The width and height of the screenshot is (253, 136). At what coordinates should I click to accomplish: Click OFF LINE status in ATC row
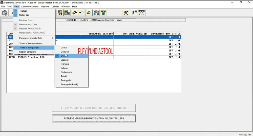pos(175,41)
